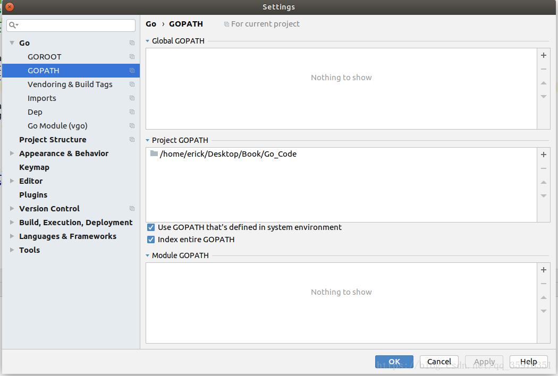Viewport: 558px width, 376px height.
Task: Focus the settings search field
Action: point(71,25)
